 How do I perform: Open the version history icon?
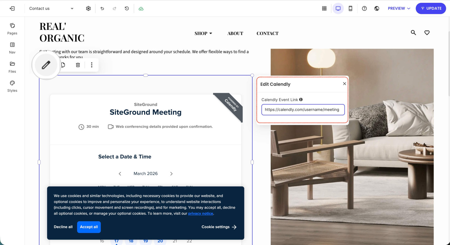pos(127,8)
